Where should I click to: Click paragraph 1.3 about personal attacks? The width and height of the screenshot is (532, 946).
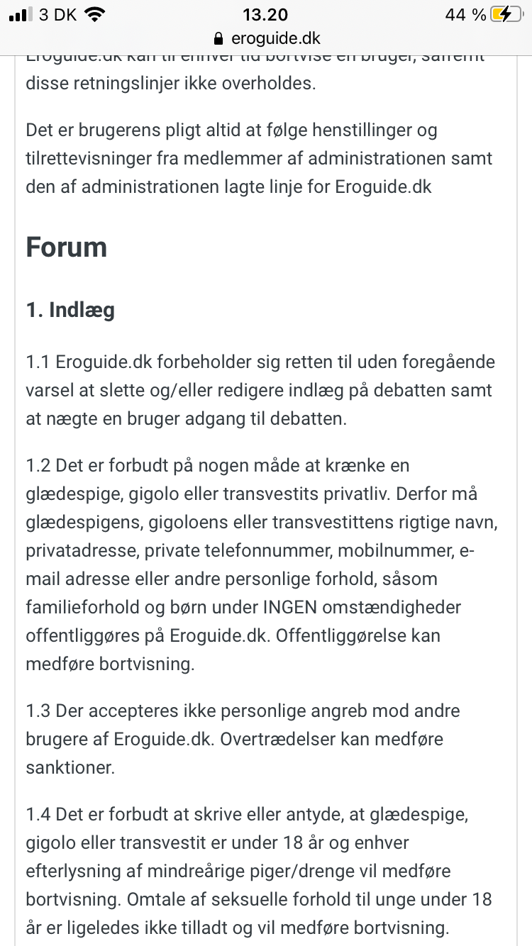[243, 739]
